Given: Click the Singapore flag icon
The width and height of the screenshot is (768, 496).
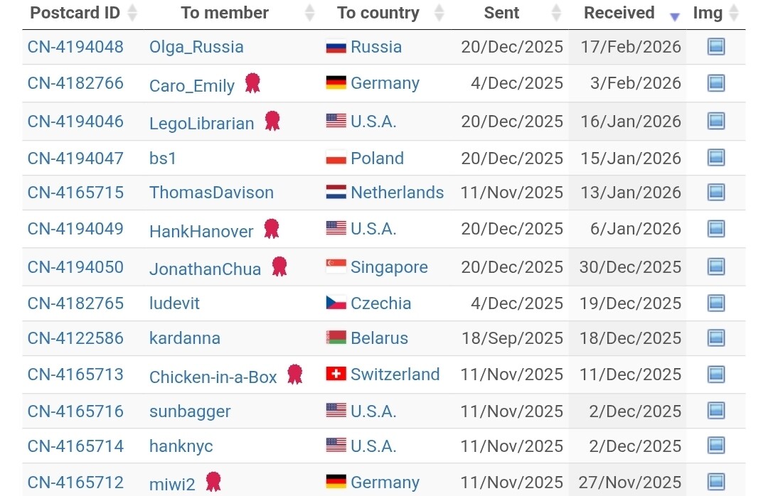Looking at the screenshot, I should point(336,267).
